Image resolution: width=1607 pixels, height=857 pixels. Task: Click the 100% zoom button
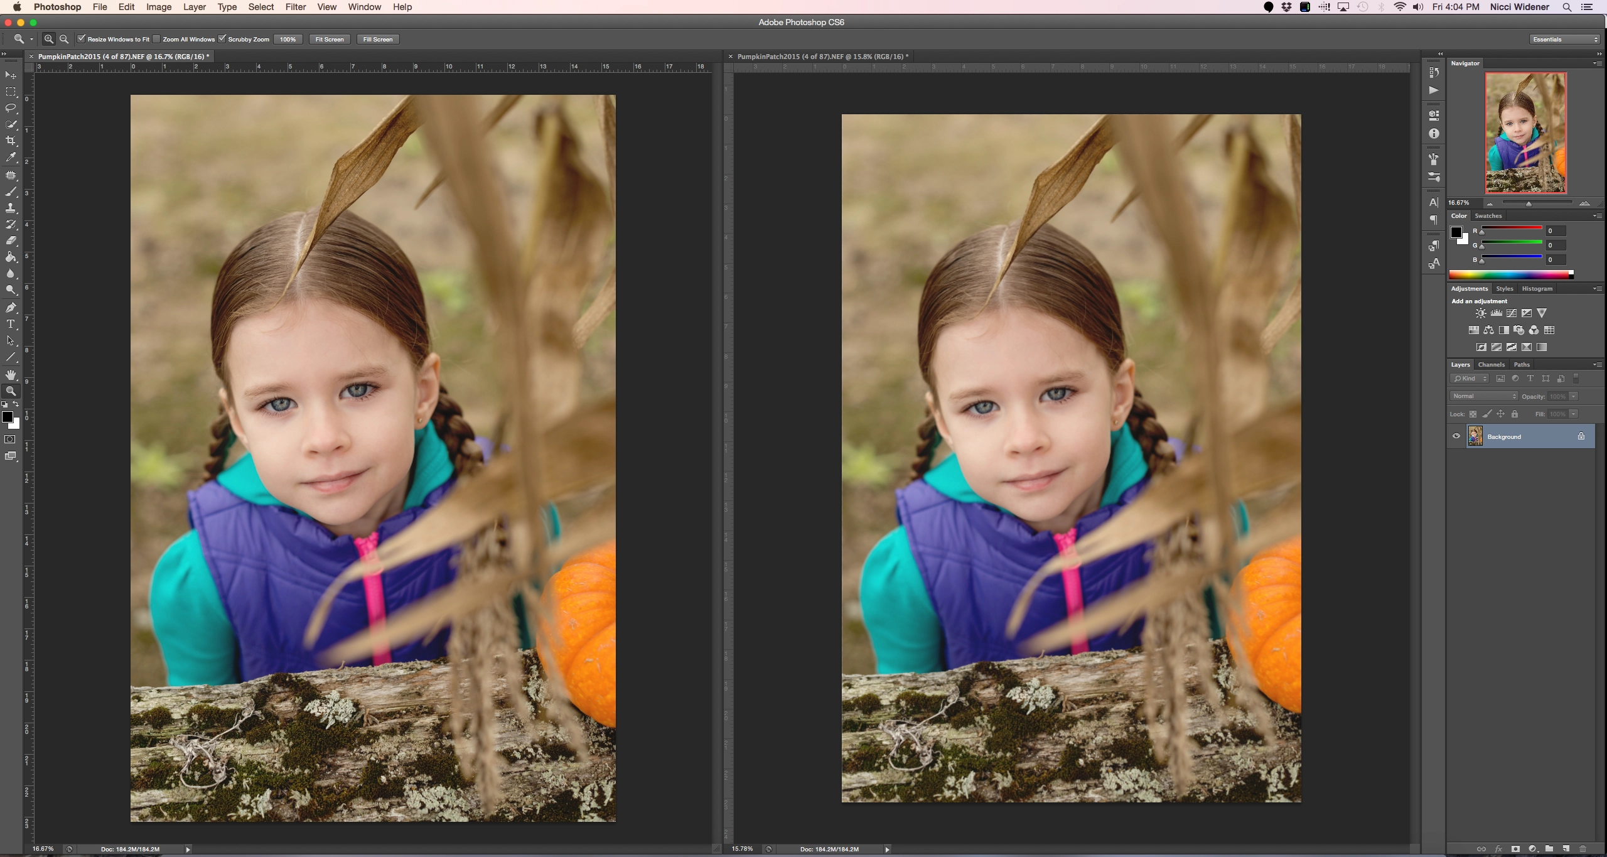pos(288,40)
